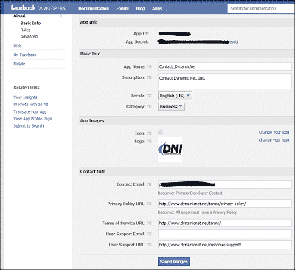295x270 pixels.
Task: Open the Web section
Action: tap(18, 46)
